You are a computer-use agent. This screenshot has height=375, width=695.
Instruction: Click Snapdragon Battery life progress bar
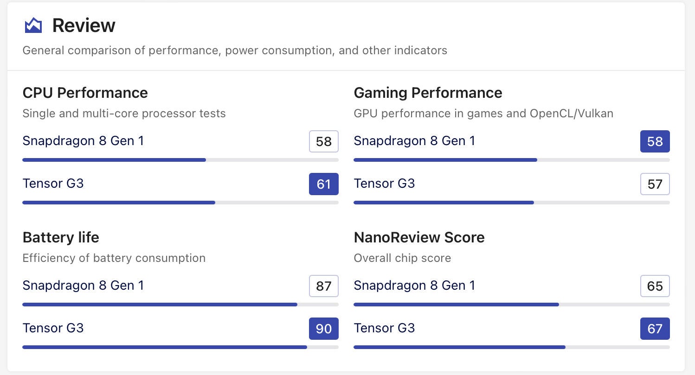pos(180,305)
